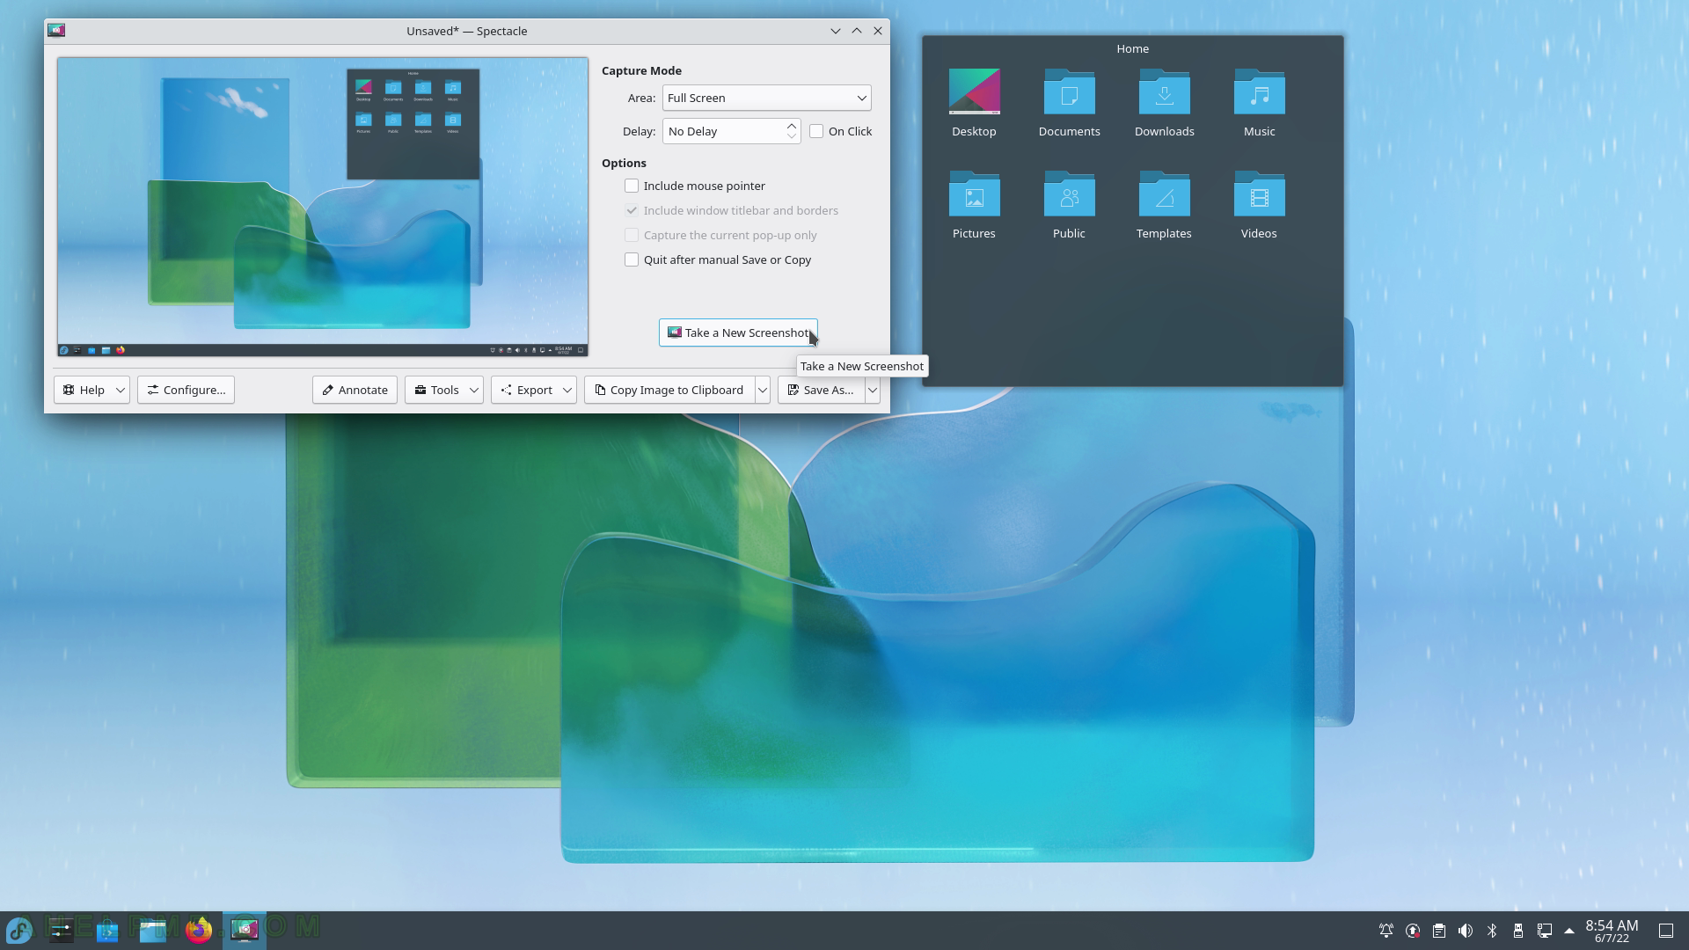1689x950 pixels.
Task: Annotate the screenshot
Action: click(355, 390)
